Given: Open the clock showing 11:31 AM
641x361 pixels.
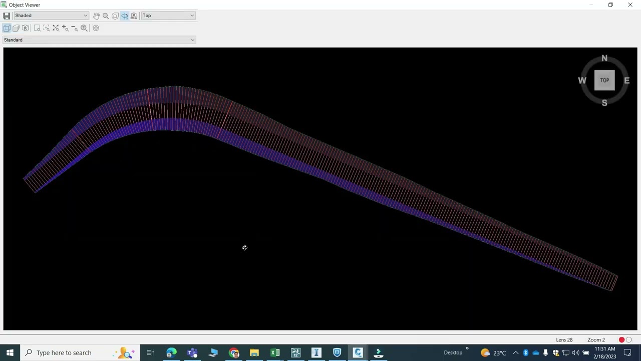Looking at the screenshot, I should click(x=605, y=352).
